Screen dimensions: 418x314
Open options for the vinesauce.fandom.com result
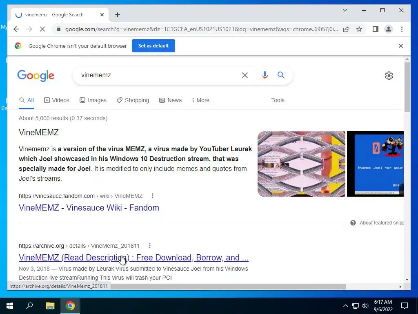(x=153, y=196)
